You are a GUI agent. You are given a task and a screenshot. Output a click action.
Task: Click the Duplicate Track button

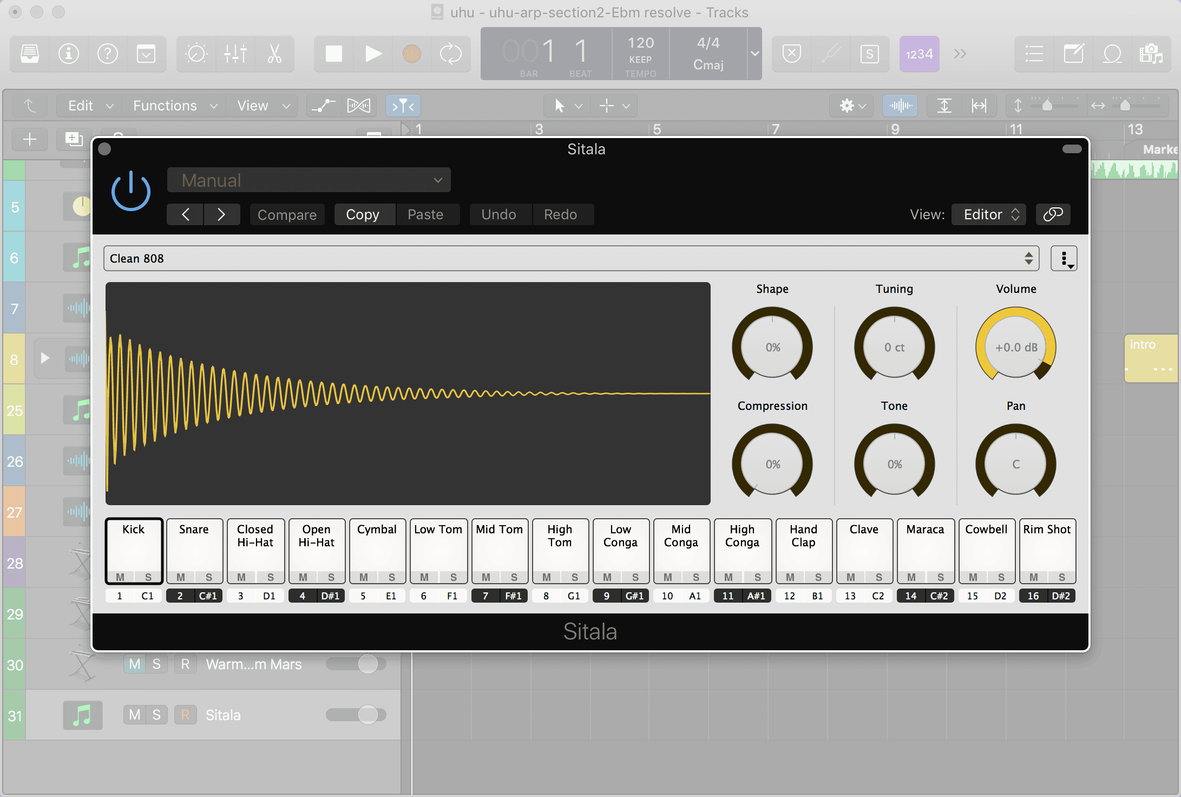click(x=73, y=139)
